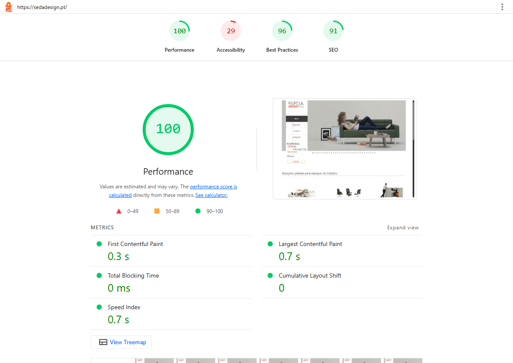The width and height of the screenshot is (513, 363).
Task: Select the Largest Contentful Paint label
Action: click(310, 244)
